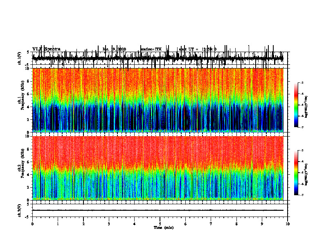Click the '2' tick on ch.1 frequency axis
The height and width of the screenshot is (251, 324).
29,120
